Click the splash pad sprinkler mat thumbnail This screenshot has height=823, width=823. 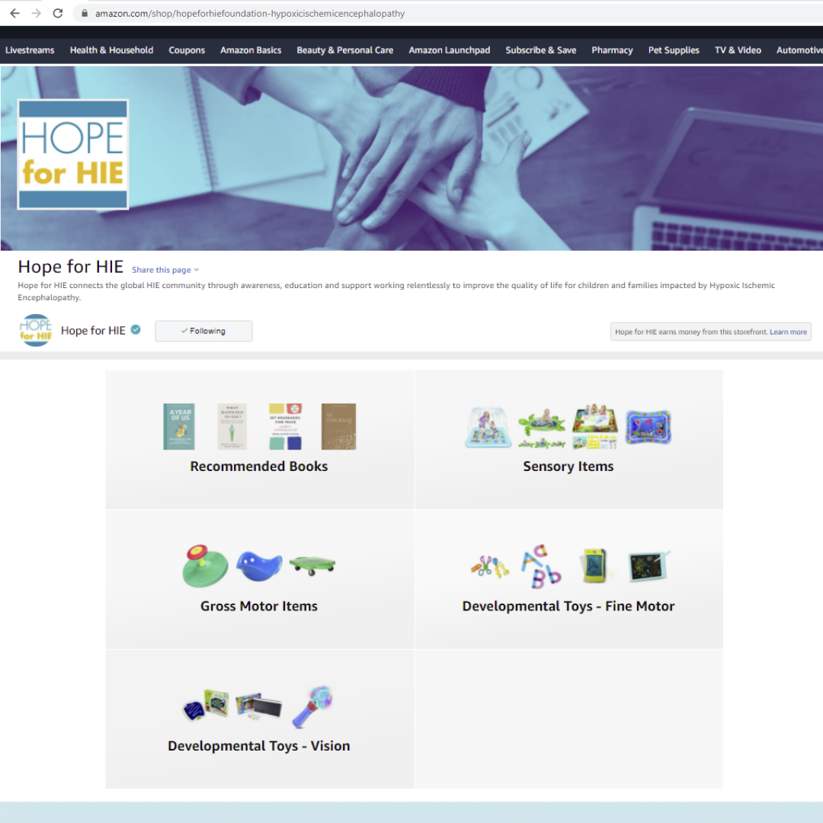488,427
